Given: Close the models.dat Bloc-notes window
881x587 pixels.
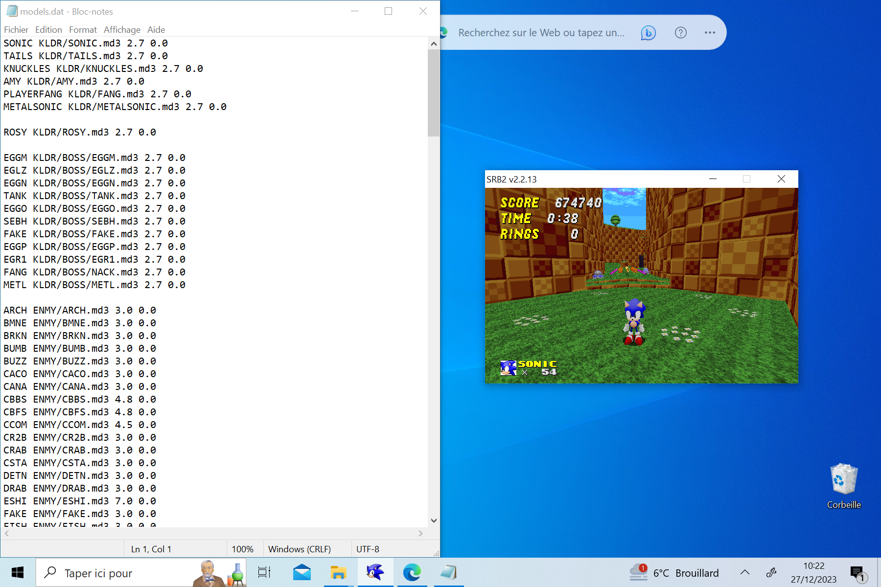Looking at the screenshot, I should (x=423, y=11).
